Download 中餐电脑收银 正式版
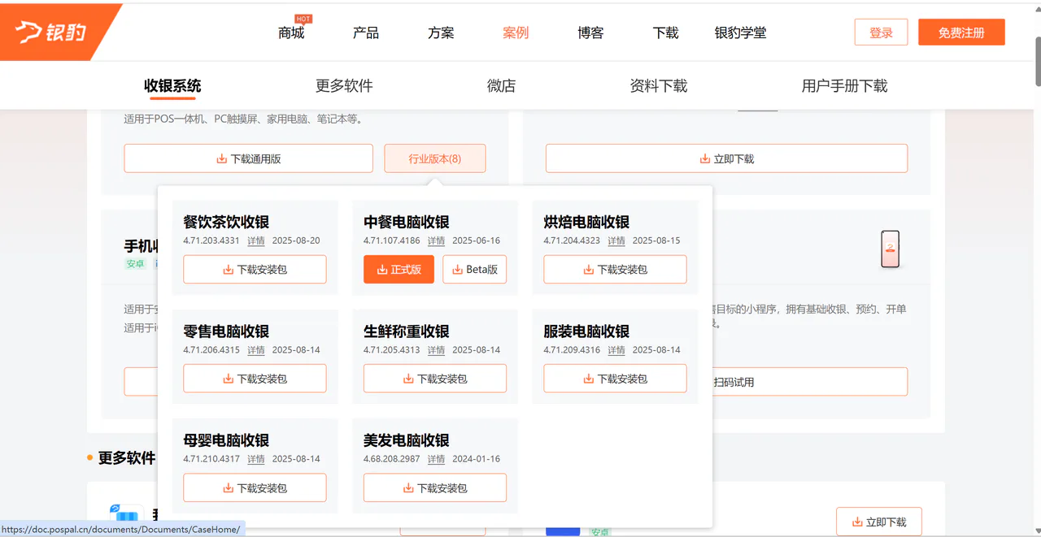Image resolution: width=1041 pixels, height=537 pixels. pyautogui.click(x=399, y=269)
